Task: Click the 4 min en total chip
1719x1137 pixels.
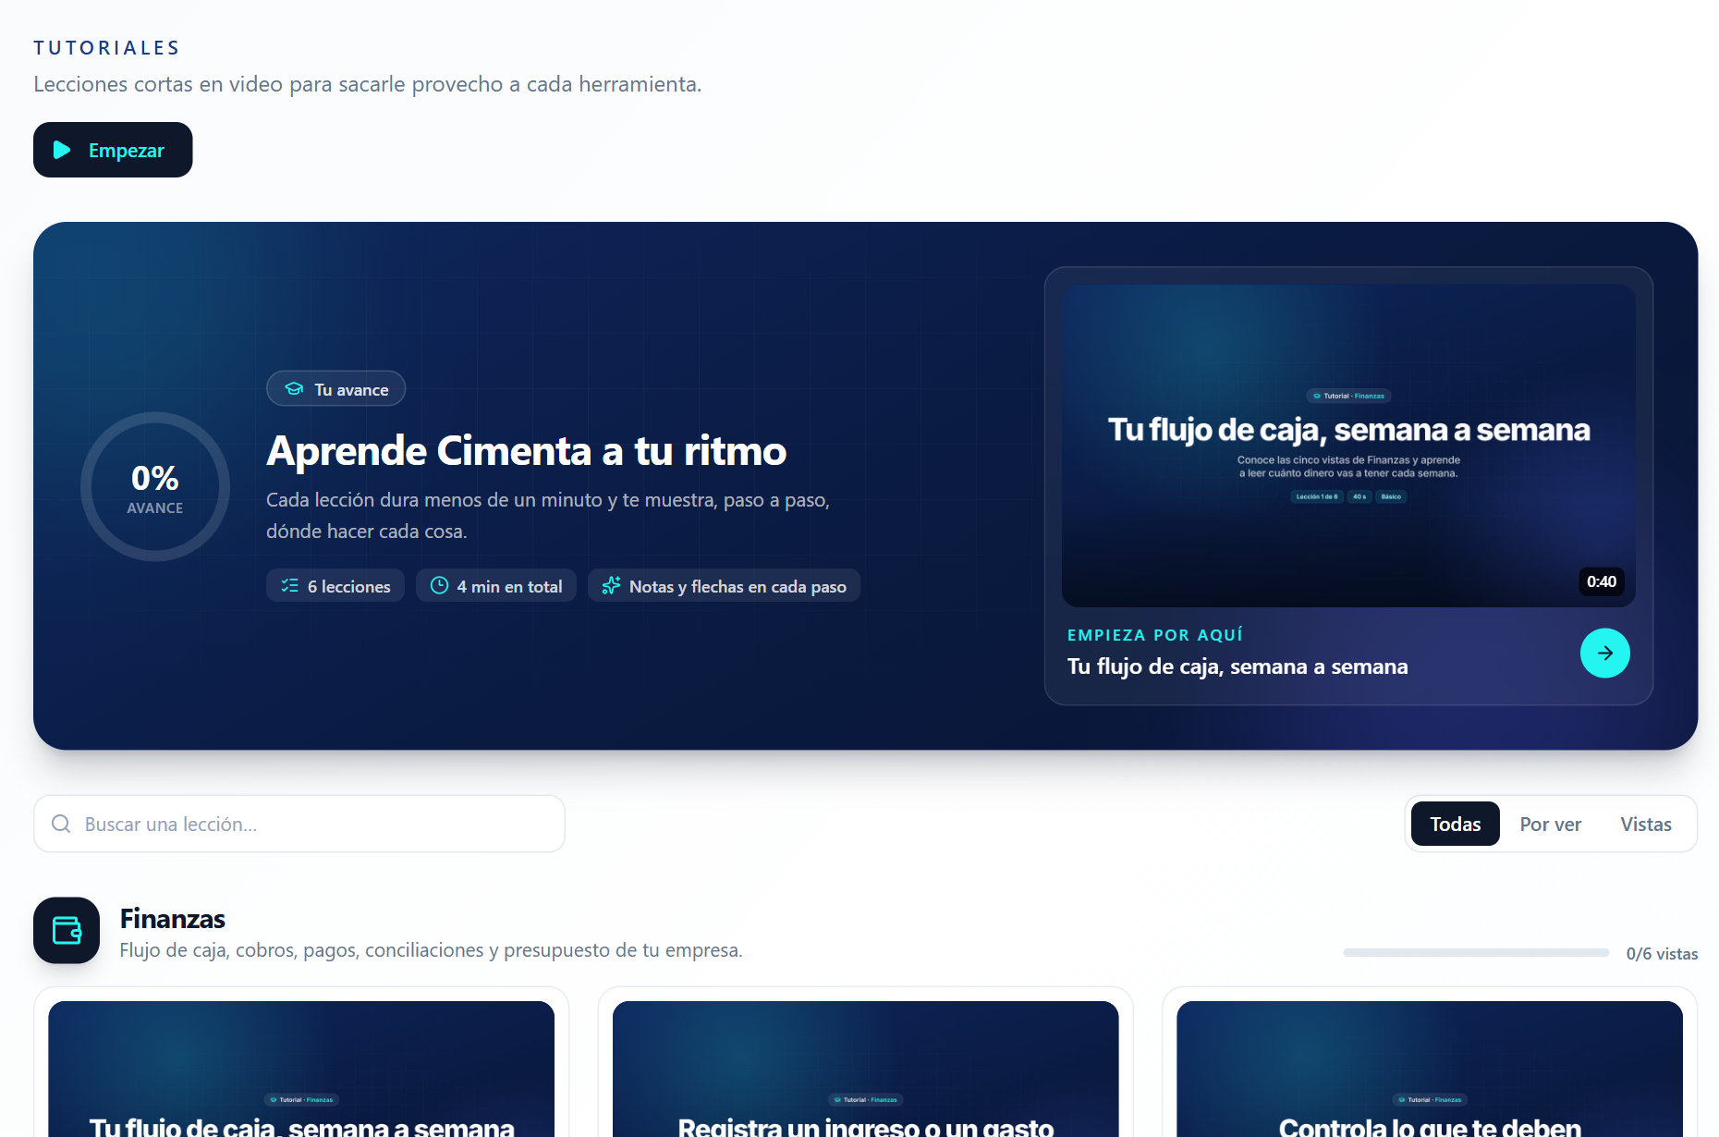Action: [x=496, y=586]
